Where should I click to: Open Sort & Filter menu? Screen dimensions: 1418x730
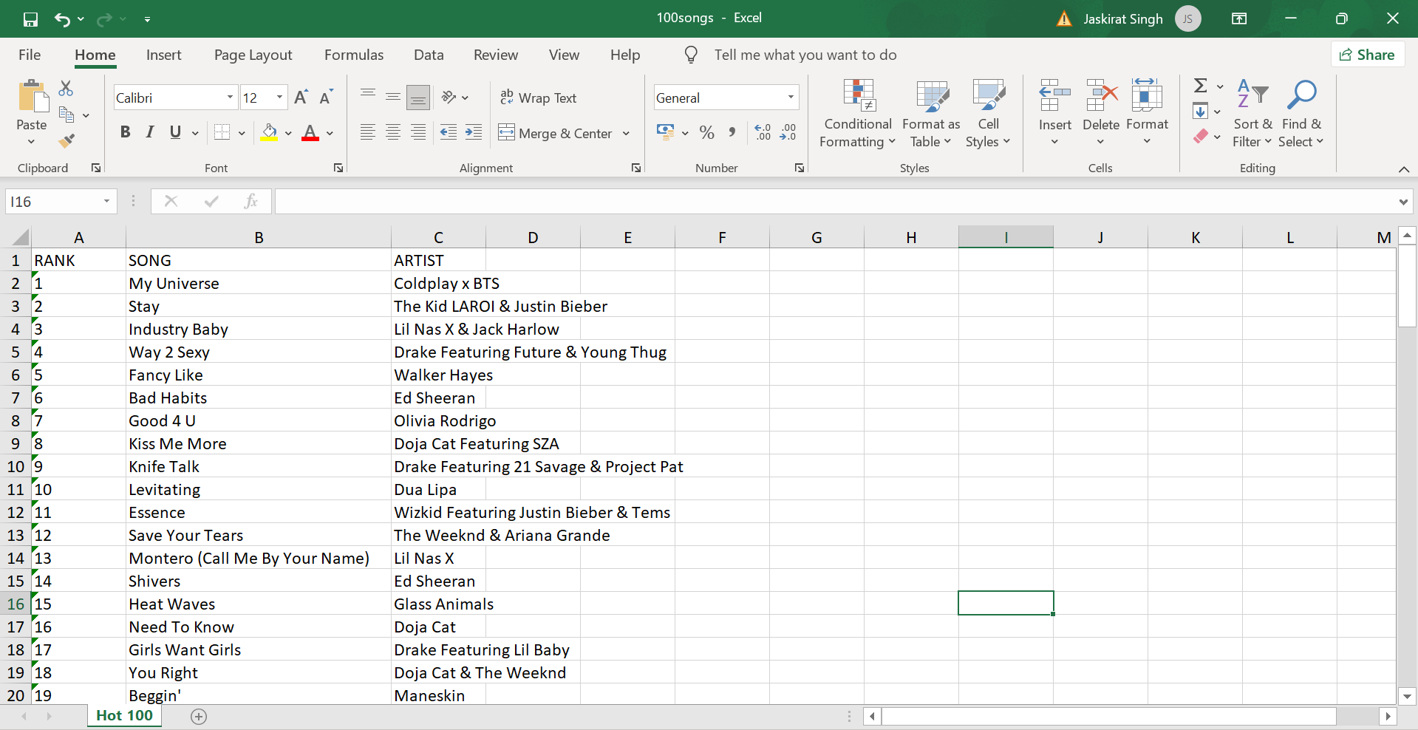click(x=1252, y=113)
